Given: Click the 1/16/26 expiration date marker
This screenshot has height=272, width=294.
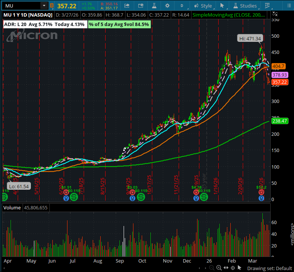Looking at the screenshot, I should [x=216, y=186].
